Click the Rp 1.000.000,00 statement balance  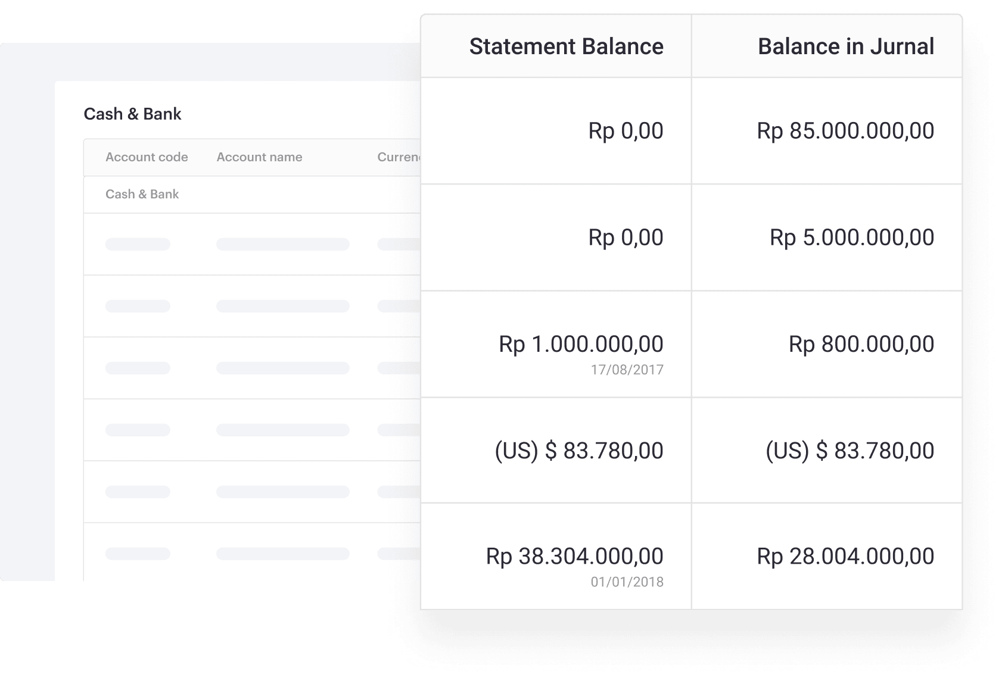tap(581, 344)
